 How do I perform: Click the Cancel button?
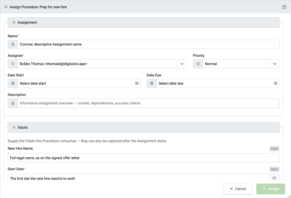click(238, 189)
